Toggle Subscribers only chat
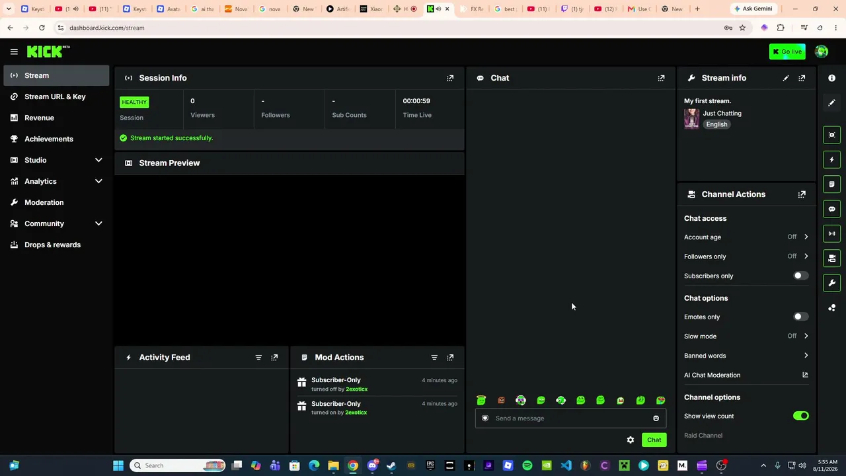846x476 pixels. coord(800,276)
